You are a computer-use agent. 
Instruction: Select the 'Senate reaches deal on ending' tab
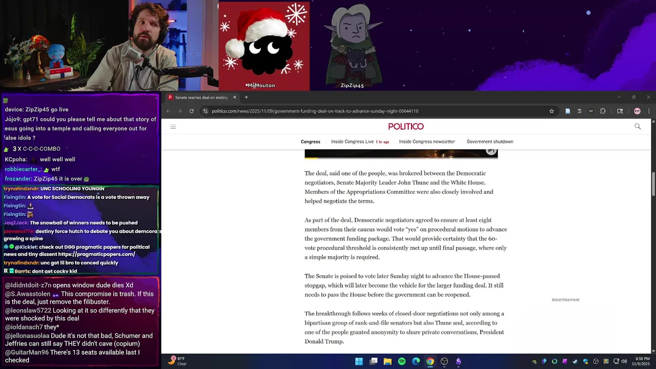coord(201,97)
